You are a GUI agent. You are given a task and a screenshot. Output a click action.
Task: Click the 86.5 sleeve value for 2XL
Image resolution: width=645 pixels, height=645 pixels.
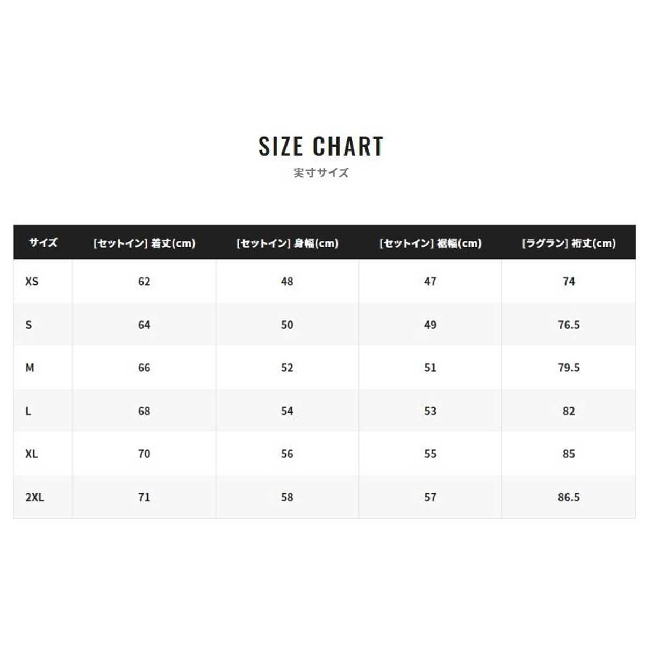pyautogui.click(x=569, y=497)
